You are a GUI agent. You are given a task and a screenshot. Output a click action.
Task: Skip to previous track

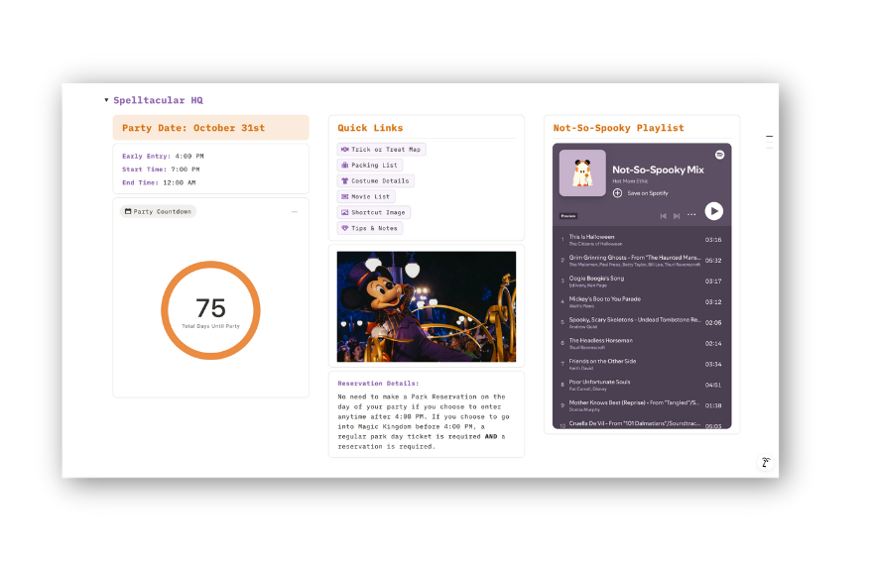point(663,216)
